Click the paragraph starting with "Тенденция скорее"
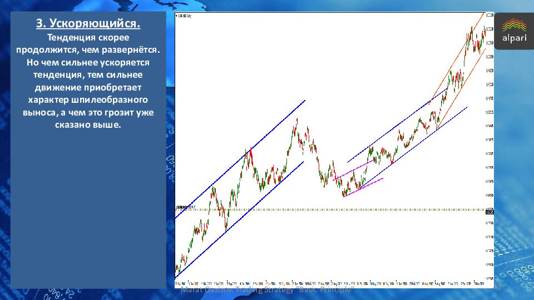Screen dimensions: 534x300 pos(88,82)
